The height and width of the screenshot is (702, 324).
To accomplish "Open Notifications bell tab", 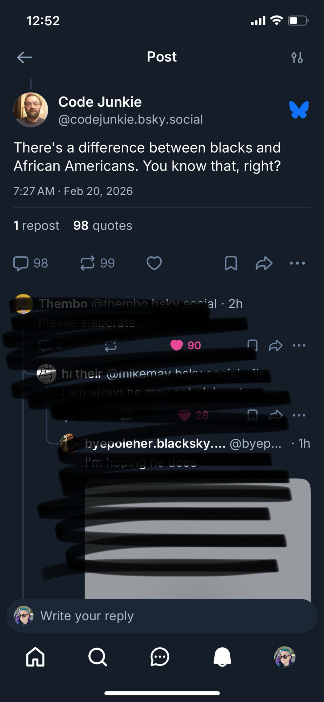I will pos(222,657).
